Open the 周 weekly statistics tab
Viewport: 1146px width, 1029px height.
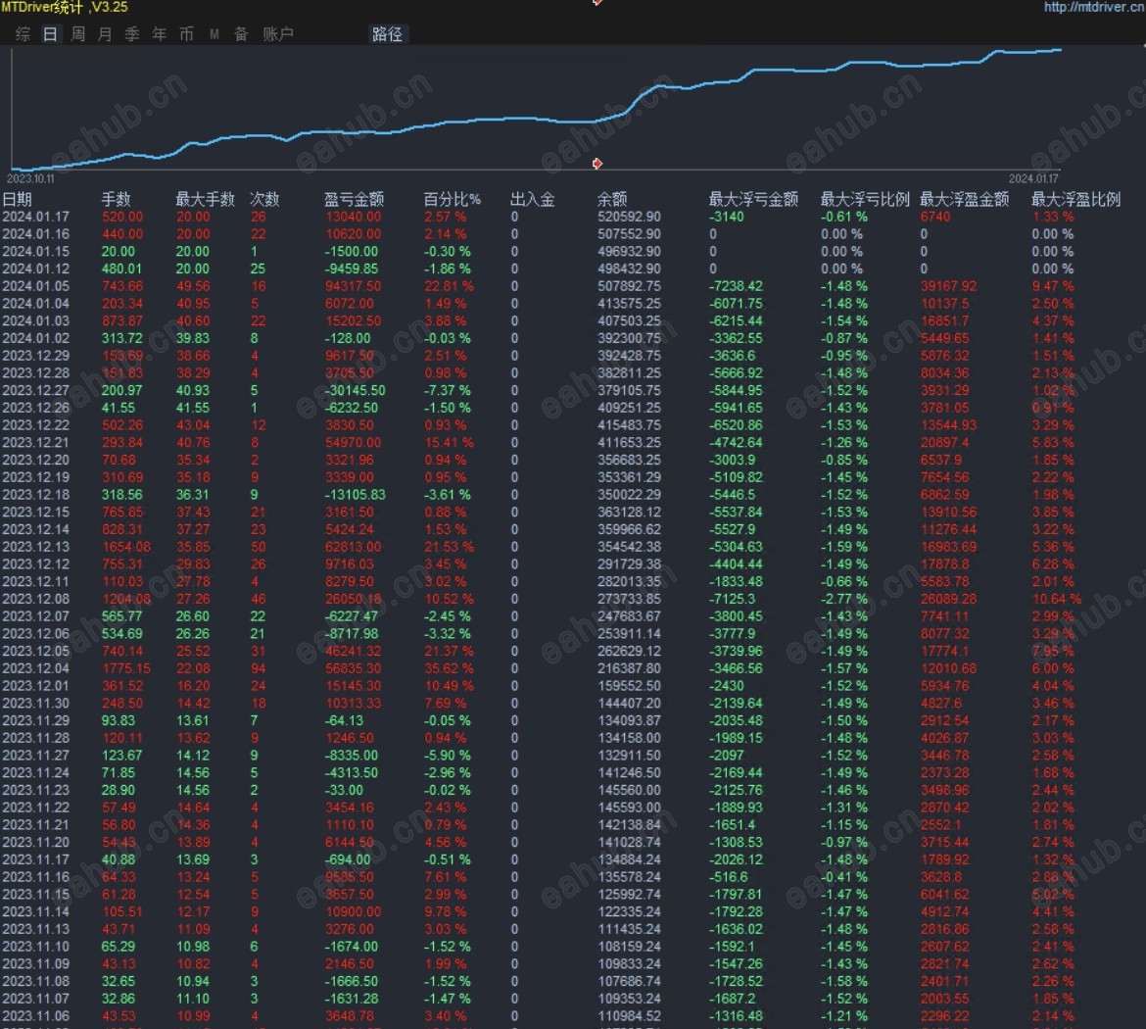(78, 34)
